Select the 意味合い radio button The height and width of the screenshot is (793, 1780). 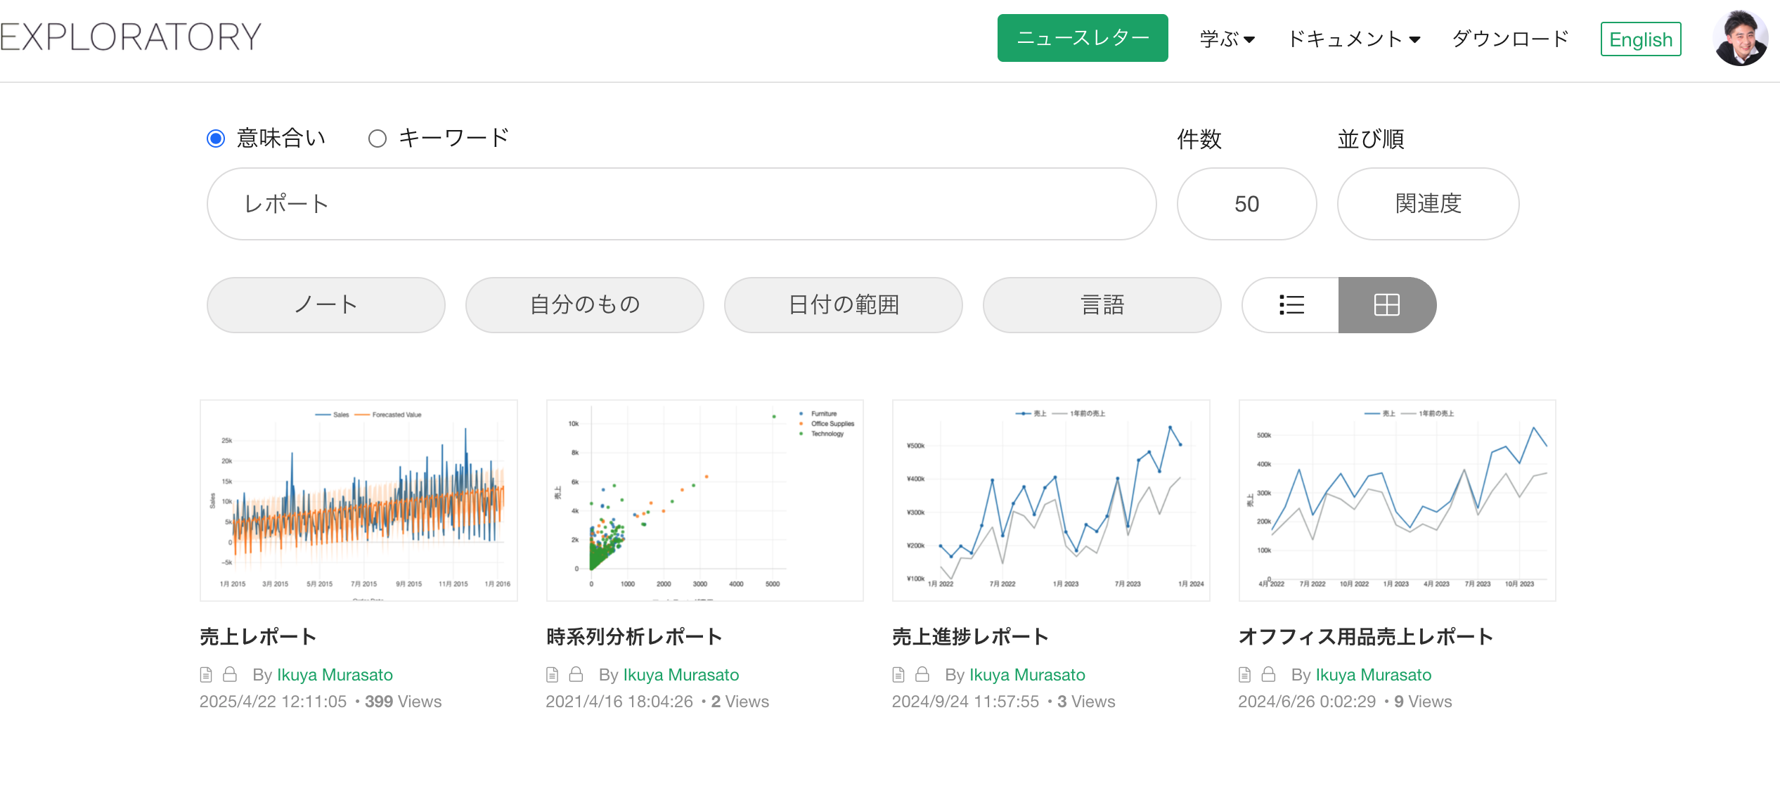coord(216,138)
